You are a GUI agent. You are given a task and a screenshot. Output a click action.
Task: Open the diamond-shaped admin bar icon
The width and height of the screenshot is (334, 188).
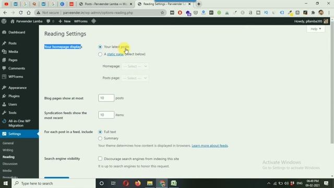tap(93, 21)
